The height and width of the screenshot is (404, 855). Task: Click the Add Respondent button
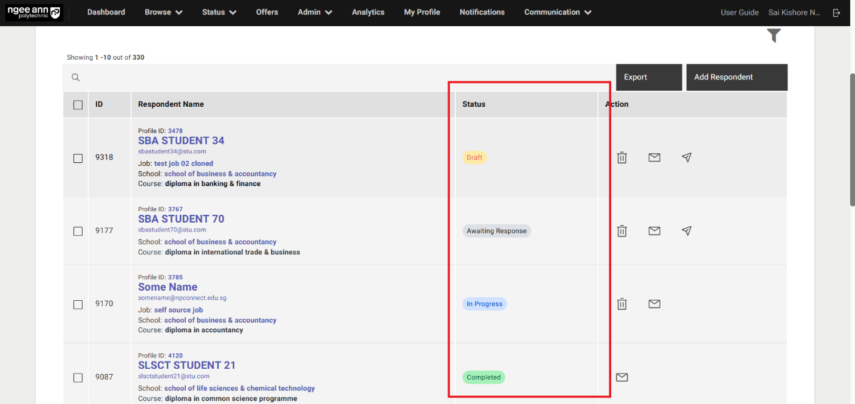736,77
